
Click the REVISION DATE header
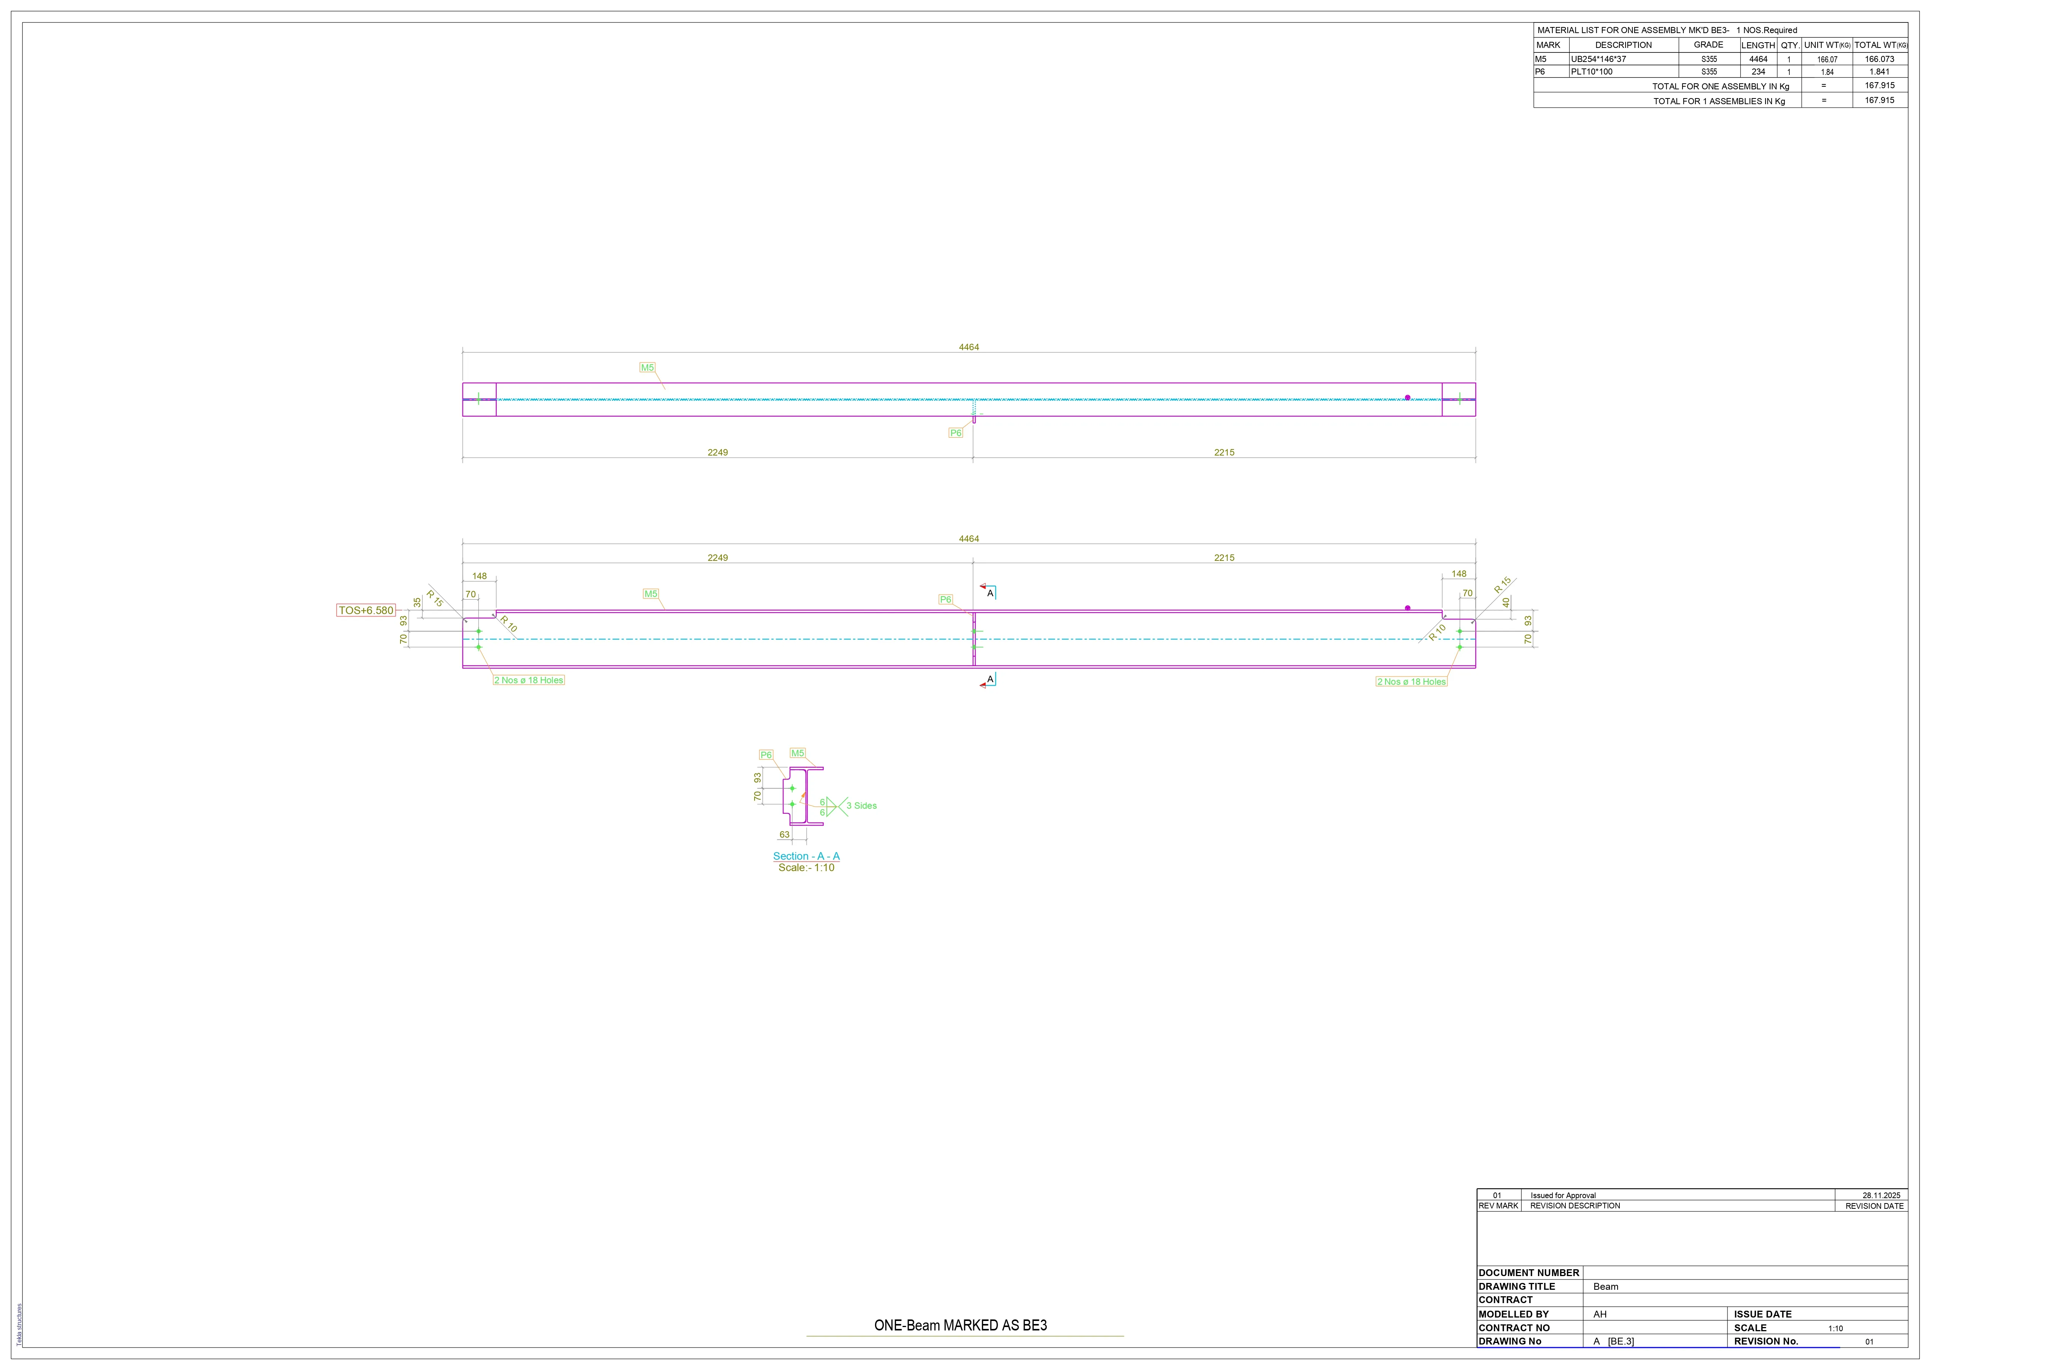coord(1875,1206)
